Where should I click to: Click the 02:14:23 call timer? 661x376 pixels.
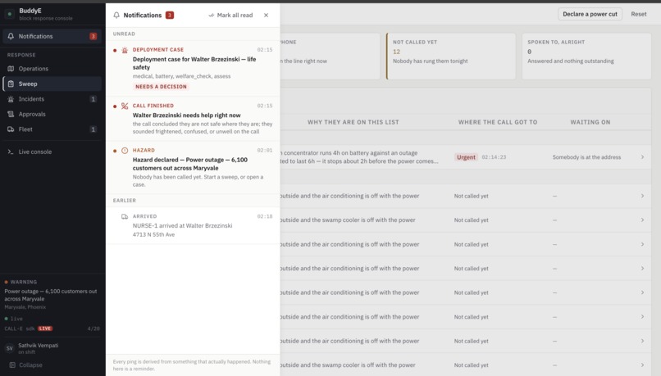pos(494,157)
